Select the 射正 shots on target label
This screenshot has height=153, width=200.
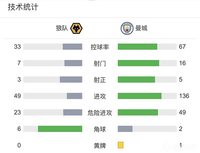[x=100, y=80]
